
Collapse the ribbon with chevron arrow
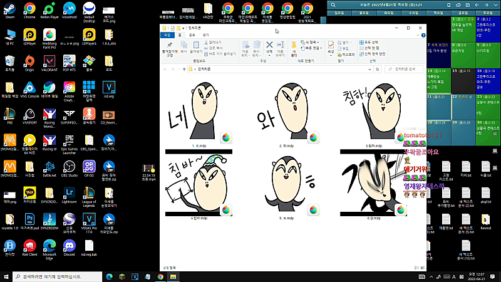tap(418, 35)
